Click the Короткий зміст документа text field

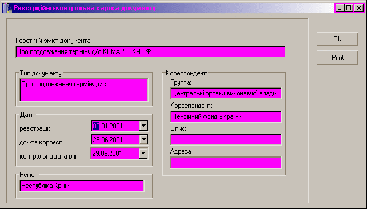tap(151, 52)
